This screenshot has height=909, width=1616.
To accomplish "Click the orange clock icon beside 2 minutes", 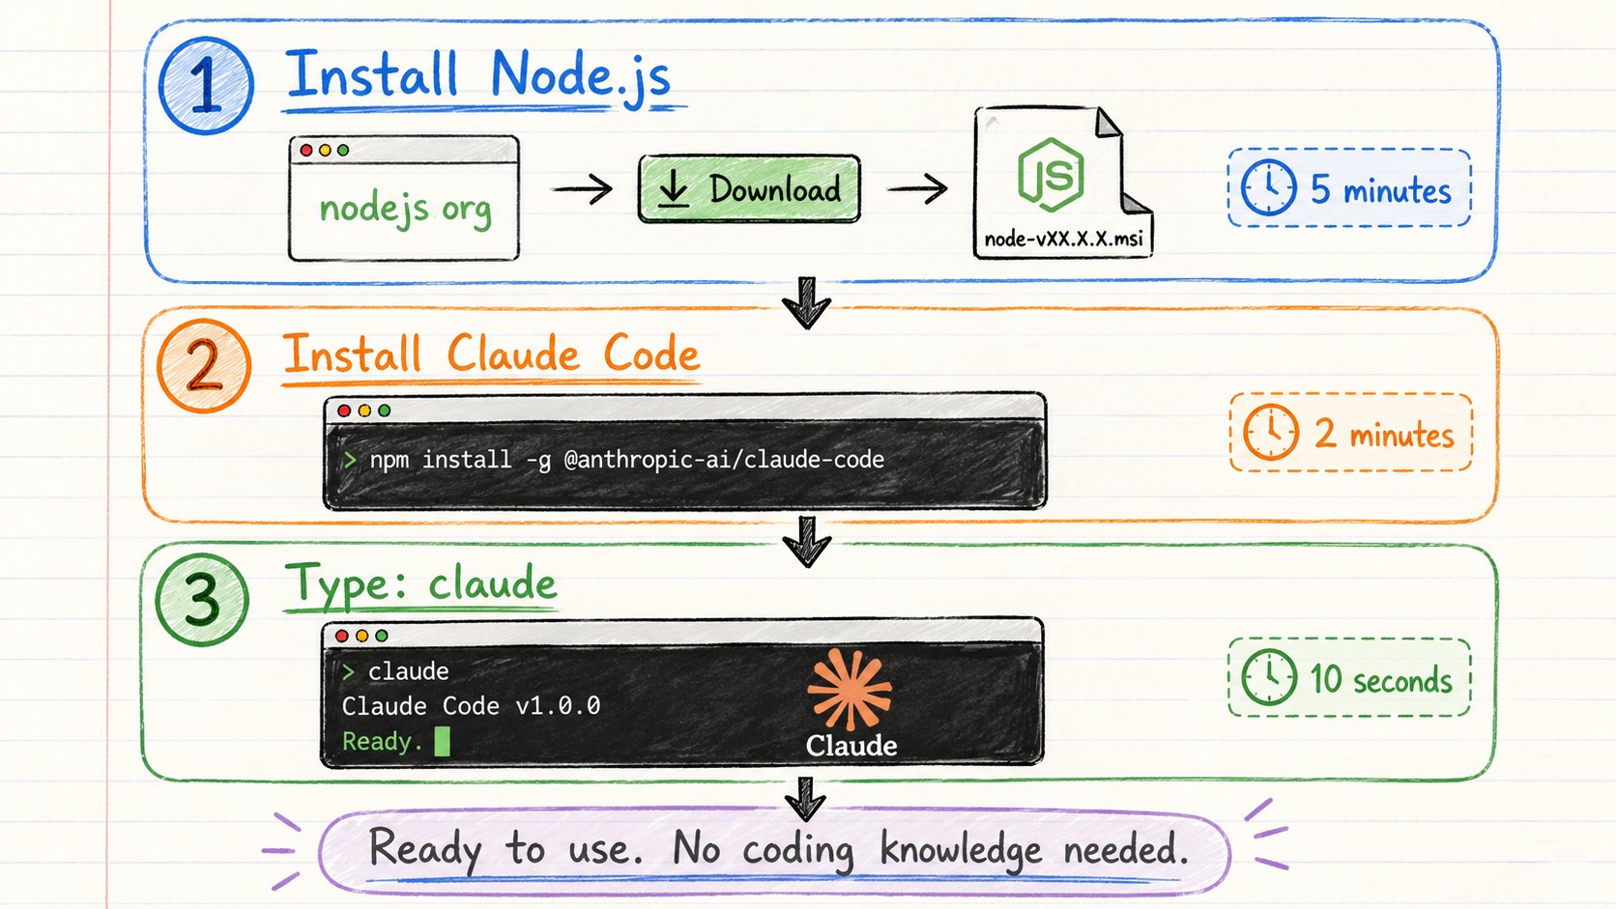I will [x=1271, y=432].
